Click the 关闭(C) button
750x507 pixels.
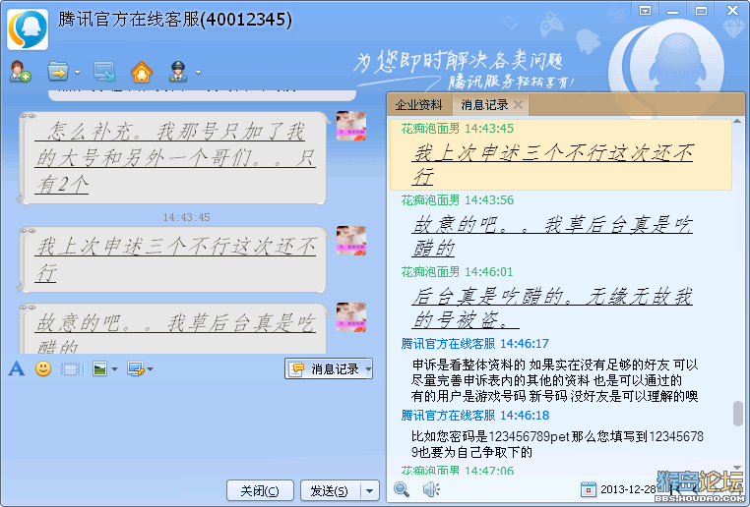[260, 490]
